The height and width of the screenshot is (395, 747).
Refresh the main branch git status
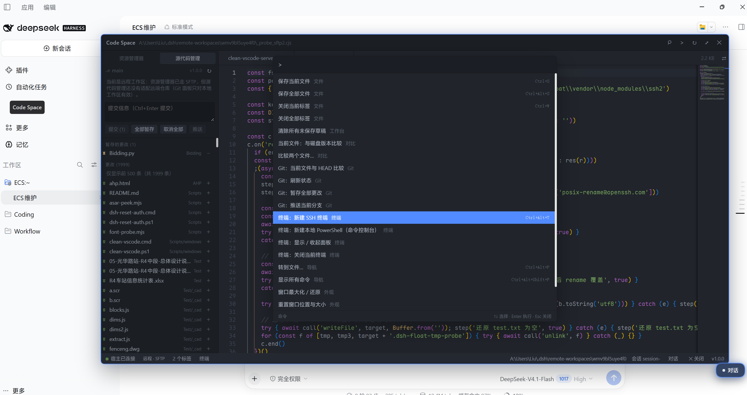point(209,71)
